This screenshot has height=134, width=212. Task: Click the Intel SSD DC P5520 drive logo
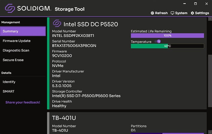tap(57, 24)
